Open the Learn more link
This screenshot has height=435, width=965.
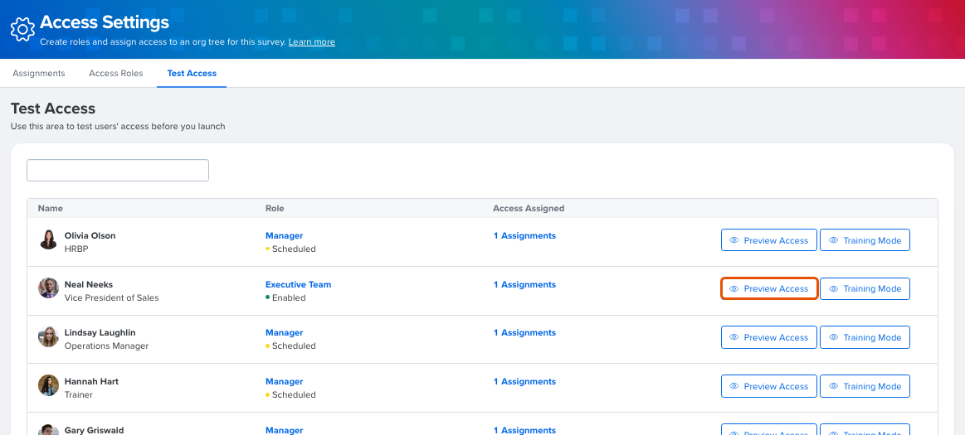(x=311, y=41)
